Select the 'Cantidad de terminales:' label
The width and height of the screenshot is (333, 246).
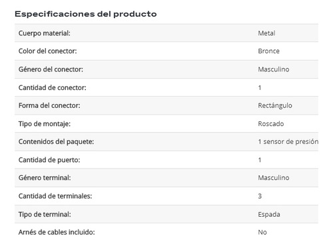[x=55, y=196]
